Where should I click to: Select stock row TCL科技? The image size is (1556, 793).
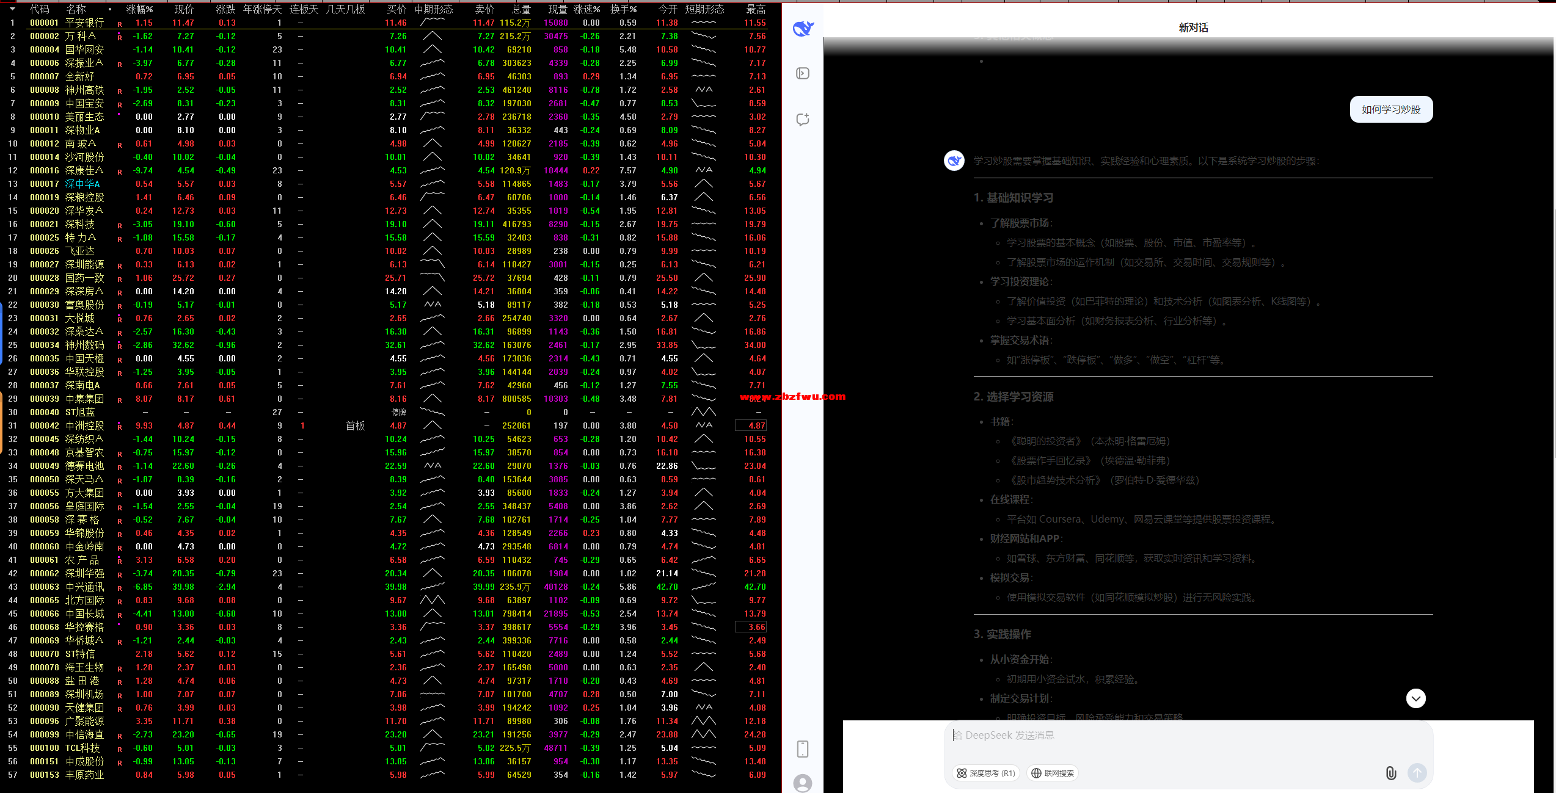click(390, 748)
